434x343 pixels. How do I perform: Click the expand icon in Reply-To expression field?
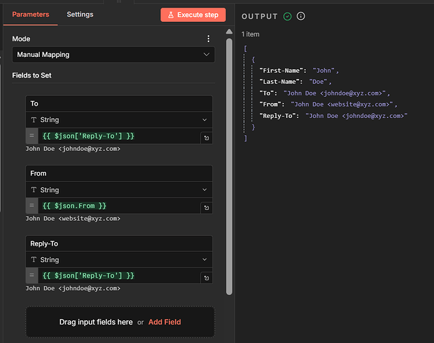[x=206, y=279]
